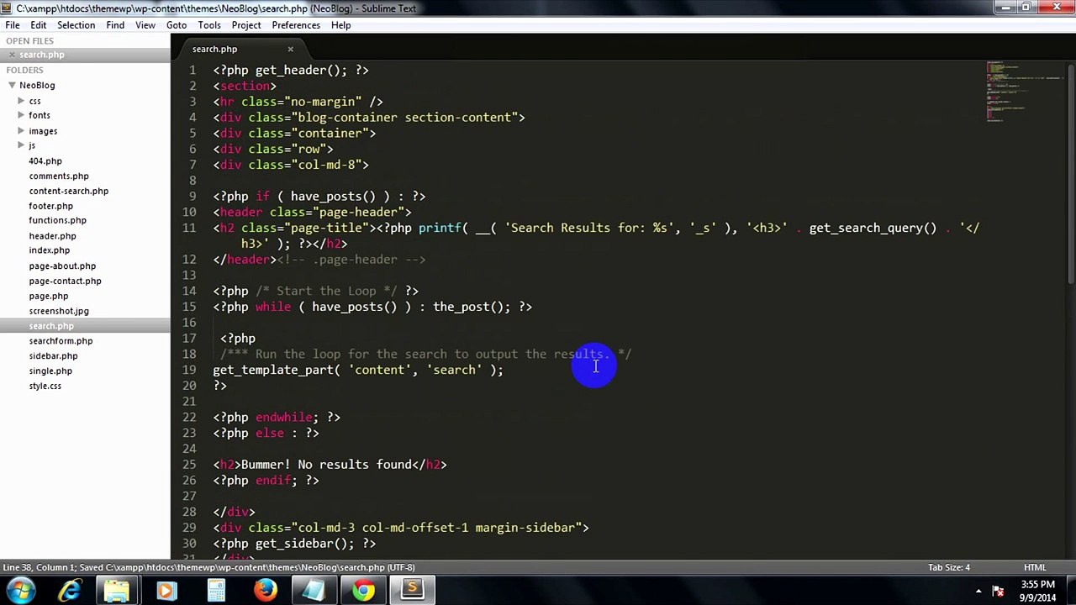Open searchform.php in sidebar
1076x605 pixels.
[x=61, y=341]
